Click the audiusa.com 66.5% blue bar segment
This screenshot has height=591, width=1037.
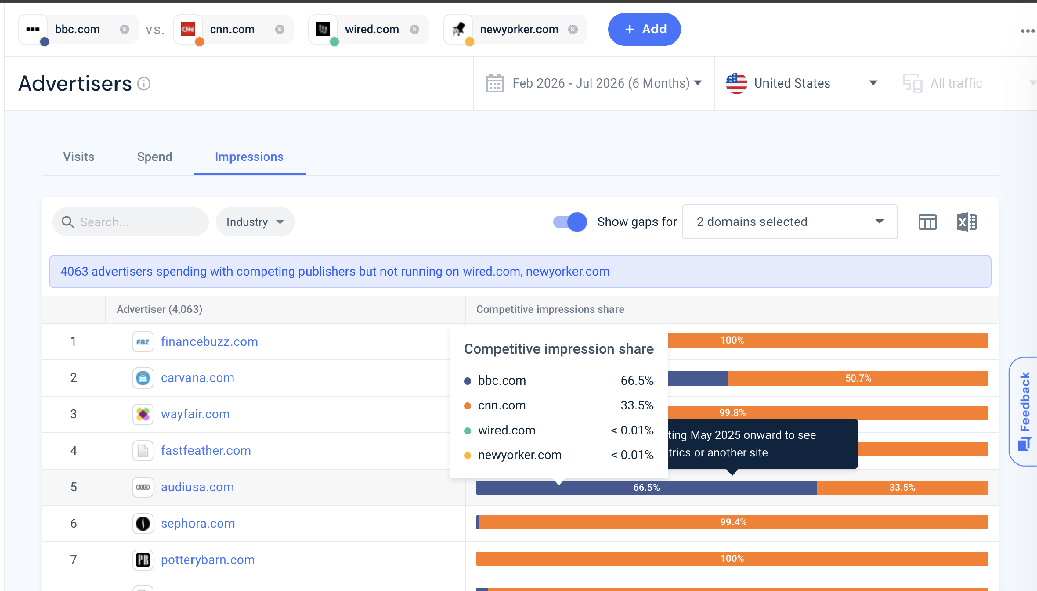(646, 488)
